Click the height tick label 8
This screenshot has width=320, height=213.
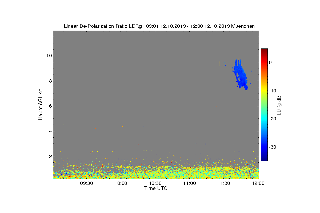coord(50,81)
